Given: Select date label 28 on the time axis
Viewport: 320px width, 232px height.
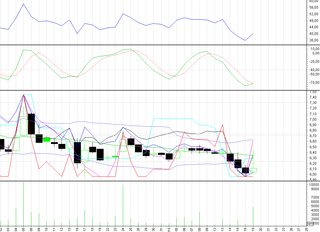Looking at the screenshot, I should [x=306, y=229].
